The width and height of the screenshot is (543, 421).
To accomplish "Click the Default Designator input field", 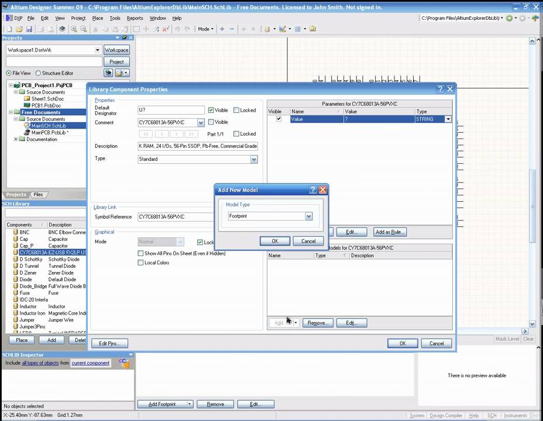I will click(171, 110).
